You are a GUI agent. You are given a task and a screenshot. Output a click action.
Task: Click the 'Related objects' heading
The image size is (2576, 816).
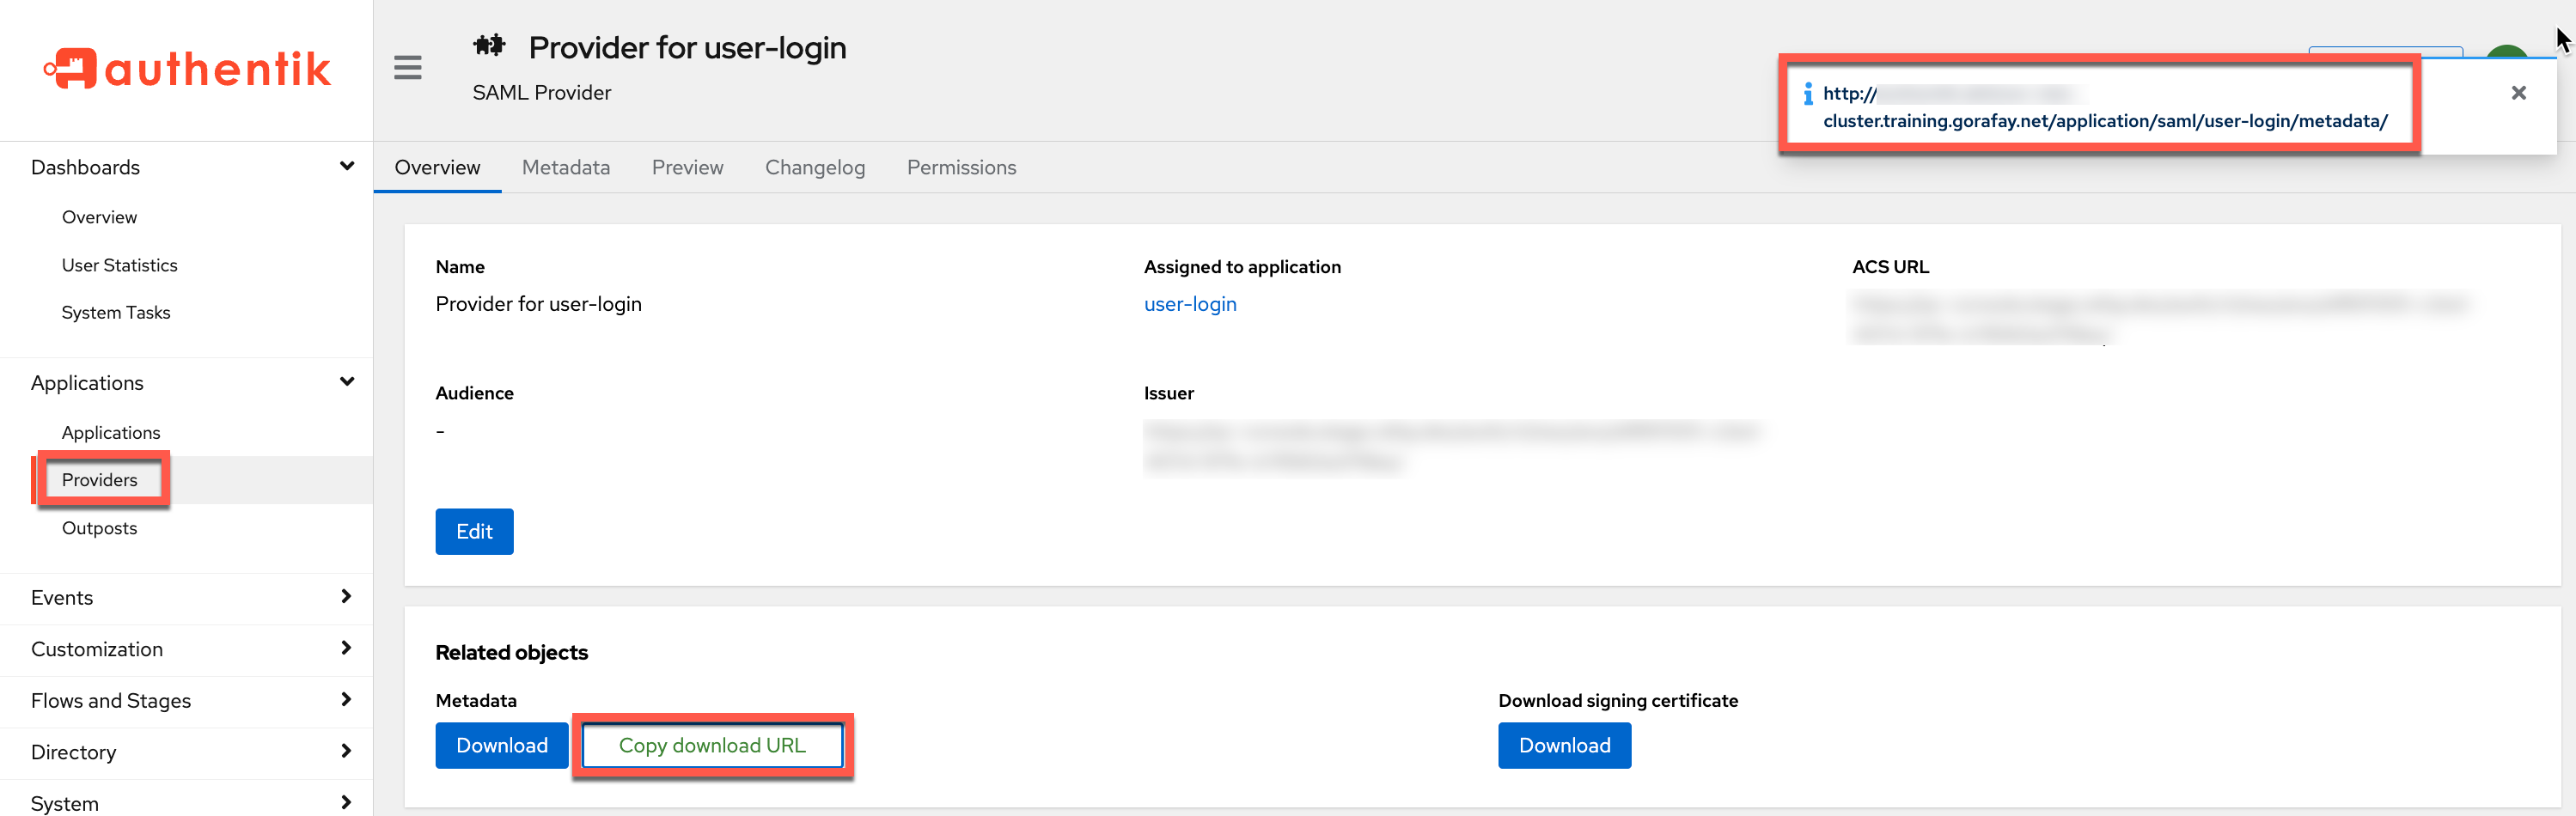[x=511, y=652]
